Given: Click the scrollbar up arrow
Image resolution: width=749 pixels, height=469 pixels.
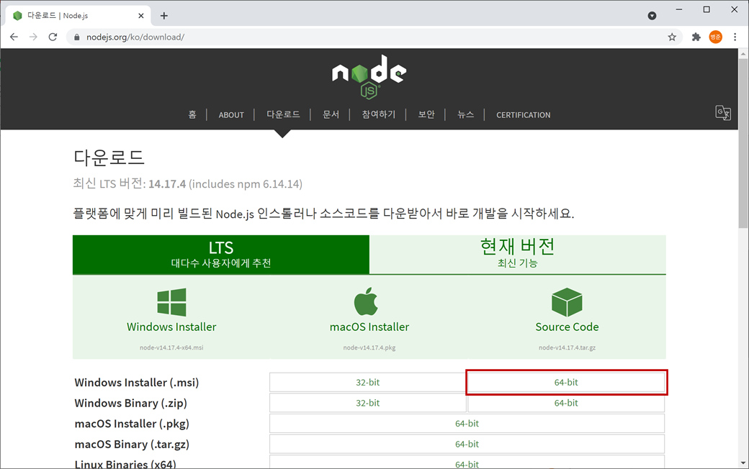Looking at the screenshot, I should (743, 54).
